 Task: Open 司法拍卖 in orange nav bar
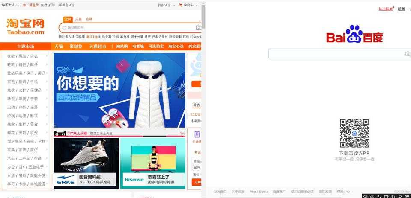coord(156,46)
